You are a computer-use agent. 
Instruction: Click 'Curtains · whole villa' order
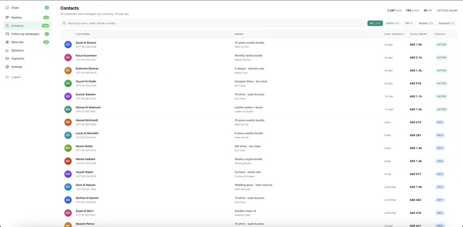point(247,172)
